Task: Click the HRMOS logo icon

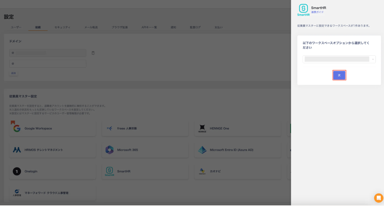Action: pos(17,150)
